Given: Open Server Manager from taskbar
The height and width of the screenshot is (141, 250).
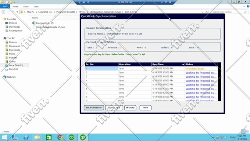Looking at the screenshot, I should click(15, 137).
